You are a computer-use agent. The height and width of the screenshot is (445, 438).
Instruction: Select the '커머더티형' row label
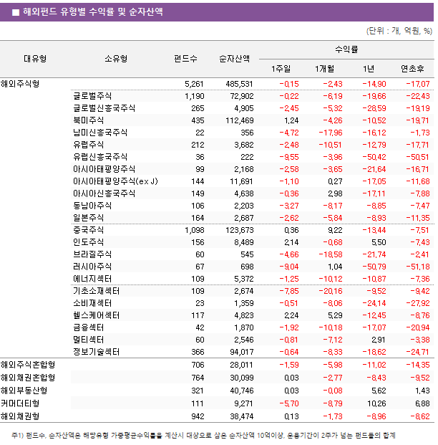point(20,403)
